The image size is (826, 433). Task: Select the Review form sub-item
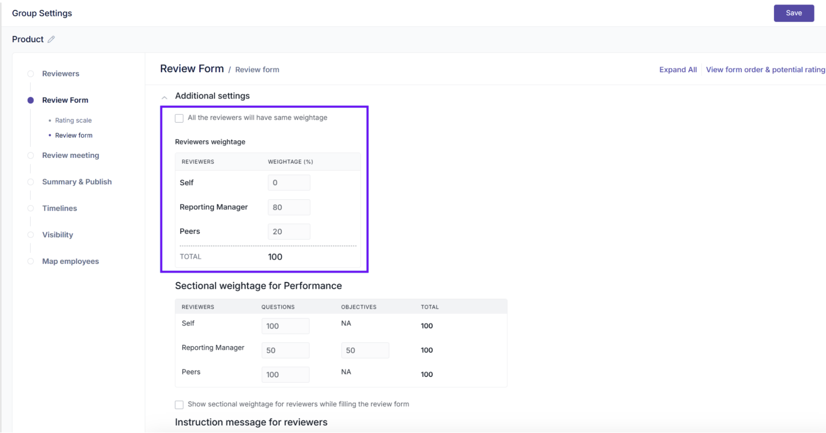(73, 135)
